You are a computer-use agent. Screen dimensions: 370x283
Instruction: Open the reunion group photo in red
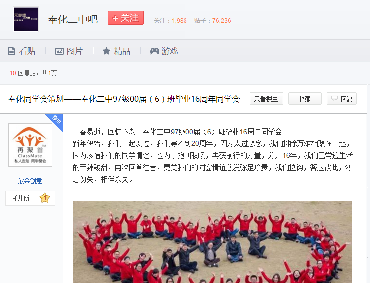[212, 242]
